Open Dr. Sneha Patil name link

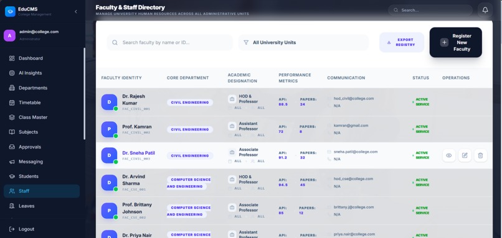click(x=138, y=153)
